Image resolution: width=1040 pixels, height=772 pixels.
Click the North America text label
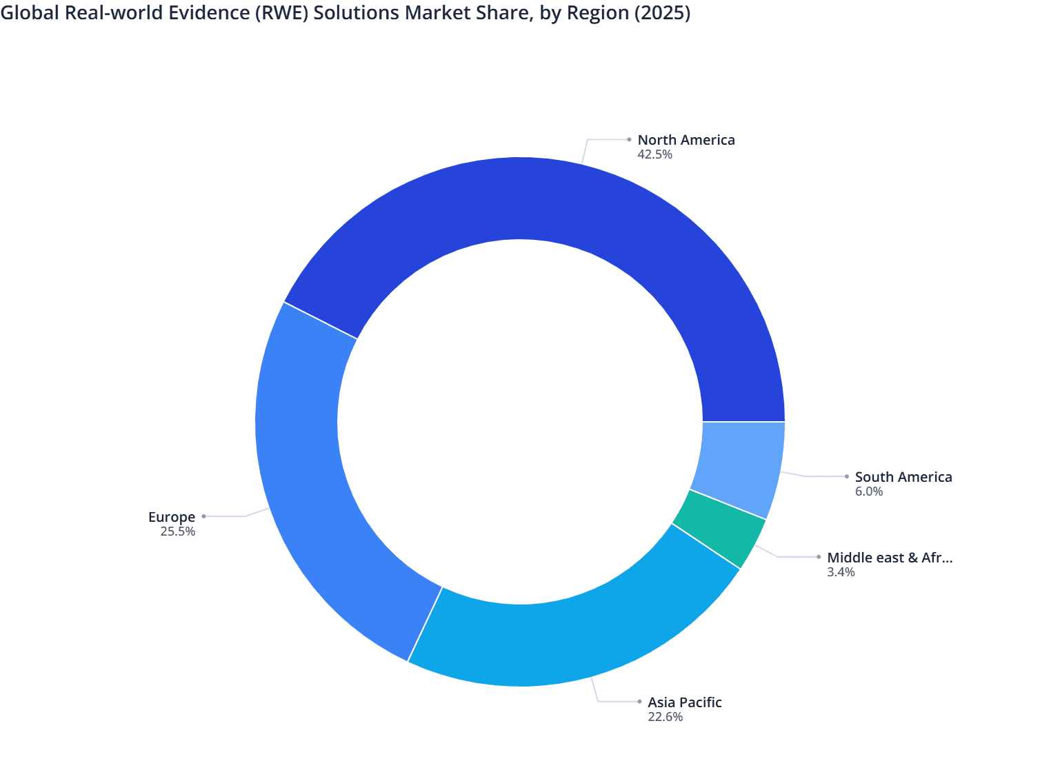686,139
